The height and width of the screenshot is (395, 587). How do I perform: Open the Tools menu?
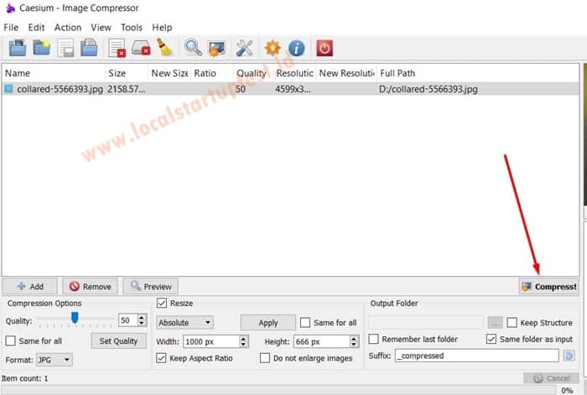[132, 28]
